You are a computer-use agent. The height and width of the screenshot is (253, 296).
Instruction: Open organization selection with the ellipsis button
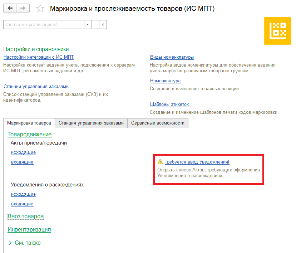coord(95,25)
